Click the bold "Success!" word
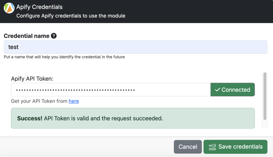Viewport: 273px width, 157px height. [30, 118]
